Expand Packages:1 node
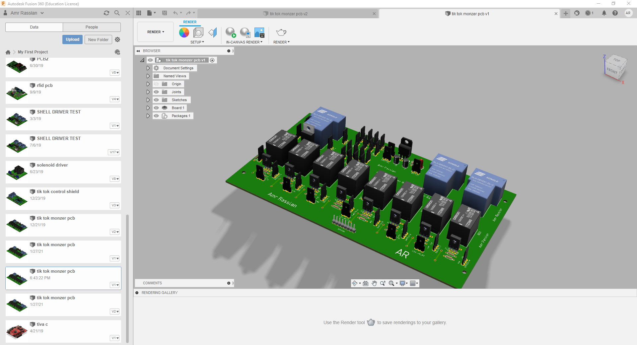The height and width of the screenshot is (345, 637). (x=148, y=116)
